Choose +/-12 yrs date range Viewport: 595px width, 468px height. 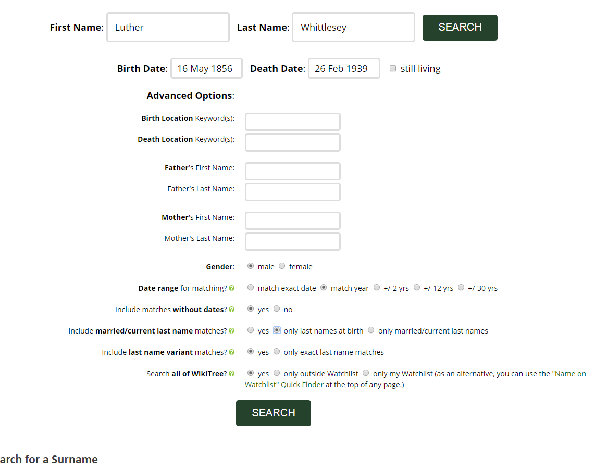[417, 287]
